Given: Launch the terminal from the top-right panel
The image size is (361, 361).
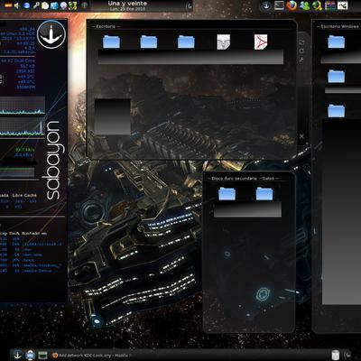Looking at the screenshot, I should 279,5.
